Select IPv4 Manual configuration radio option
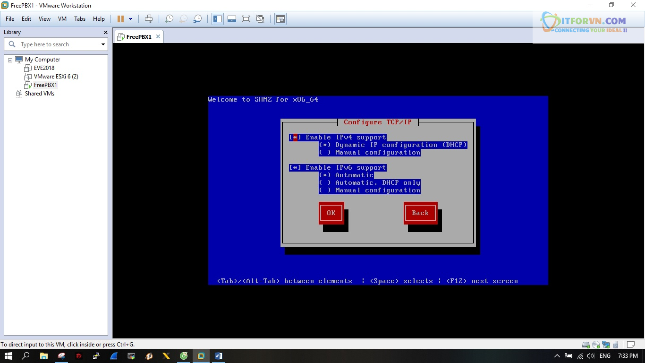The width and height of the screenshot is (645, 363). [x=325, y=153]
